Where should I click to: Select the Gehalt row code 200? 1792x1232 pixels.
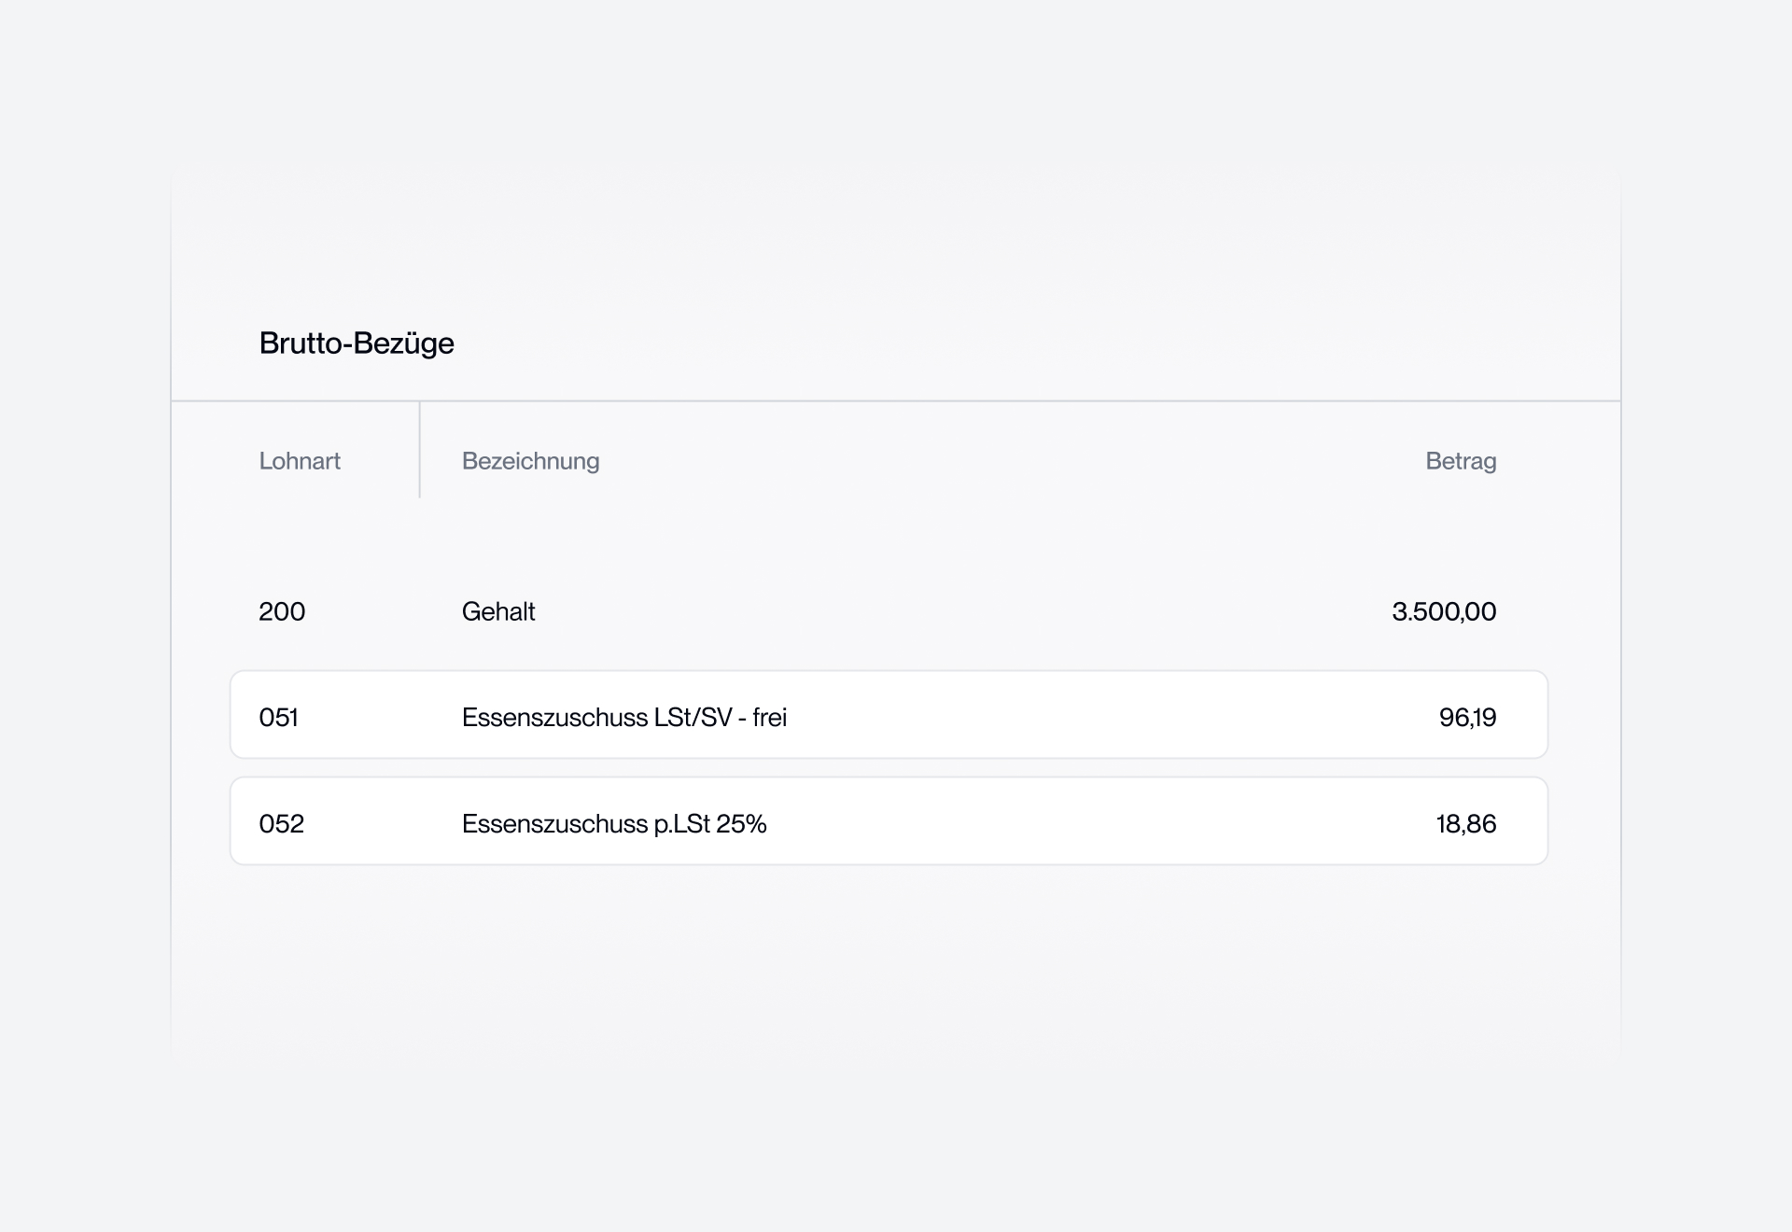(x=282, y=611)
